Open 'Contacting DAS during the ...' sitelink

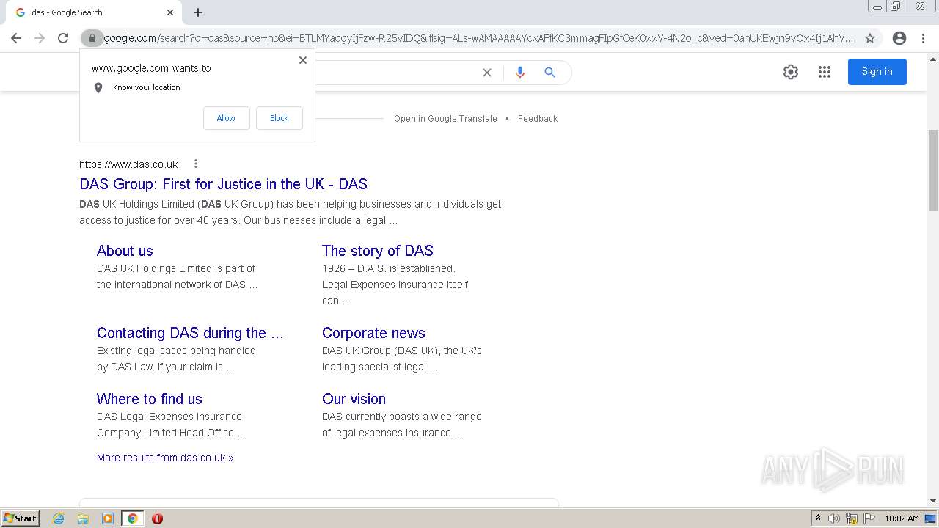tap(190, 333)
